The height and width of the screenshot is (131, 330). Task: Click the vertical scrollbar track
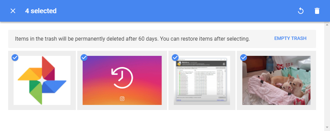pos(327,76)
